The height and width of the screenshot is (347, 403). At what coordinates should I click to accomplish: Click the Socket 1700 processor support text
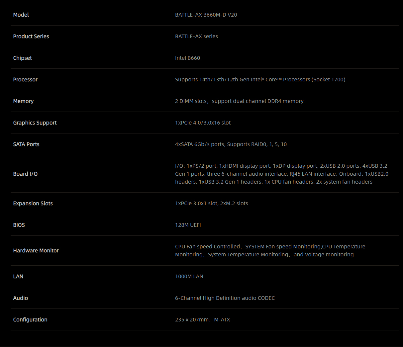coord(328,80)
